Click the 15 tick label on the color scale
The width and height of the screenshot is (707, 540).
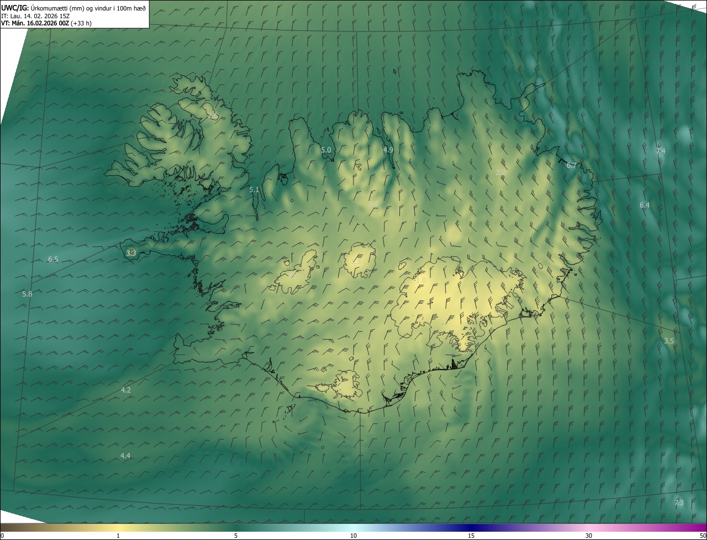[471, 536]
